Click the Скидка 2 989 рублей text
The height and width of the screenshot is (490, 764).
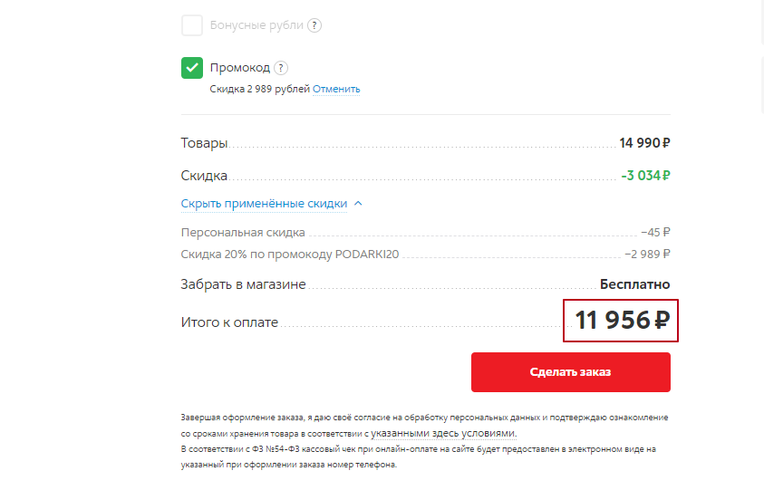pos(260,89)
